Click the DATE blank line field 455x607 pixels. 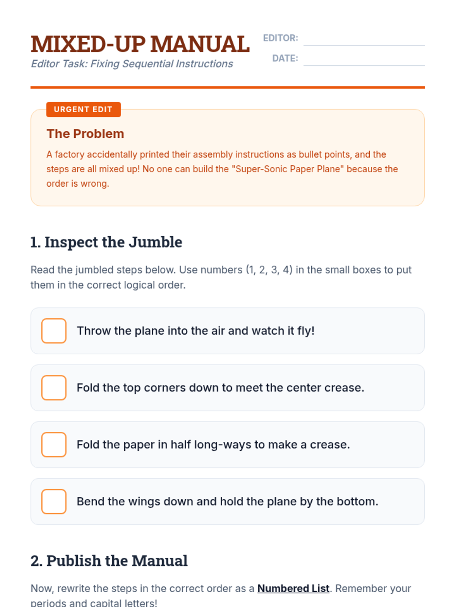tap(364, 59)
